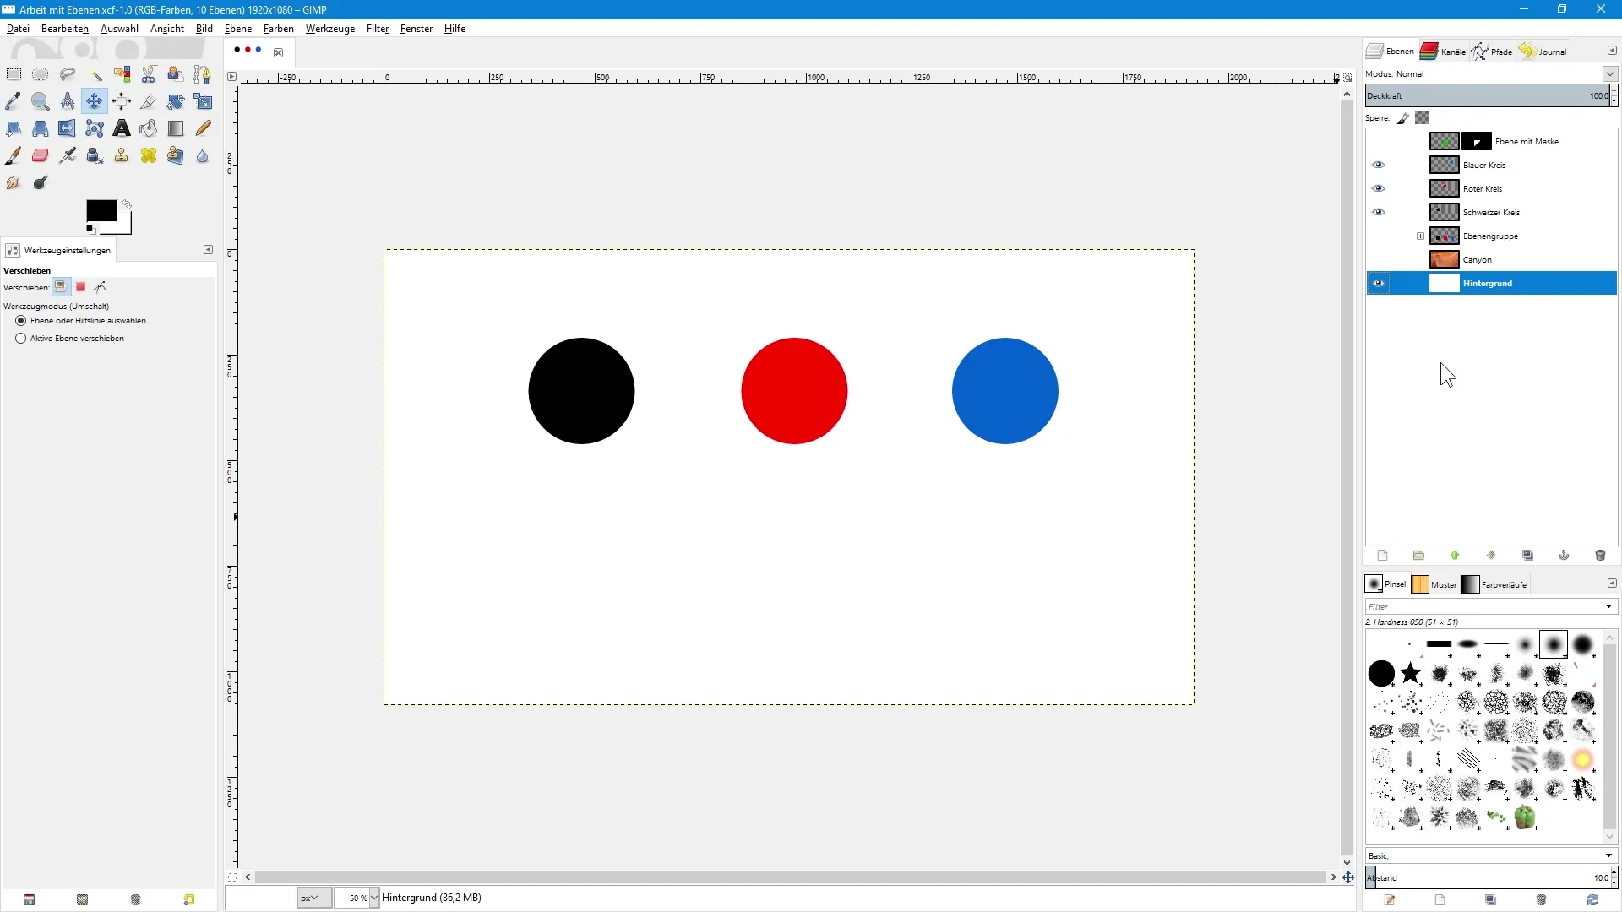The image size is (1622, 912).
Task: Select the Bucket Fill tool
Action: pos(149,128)
